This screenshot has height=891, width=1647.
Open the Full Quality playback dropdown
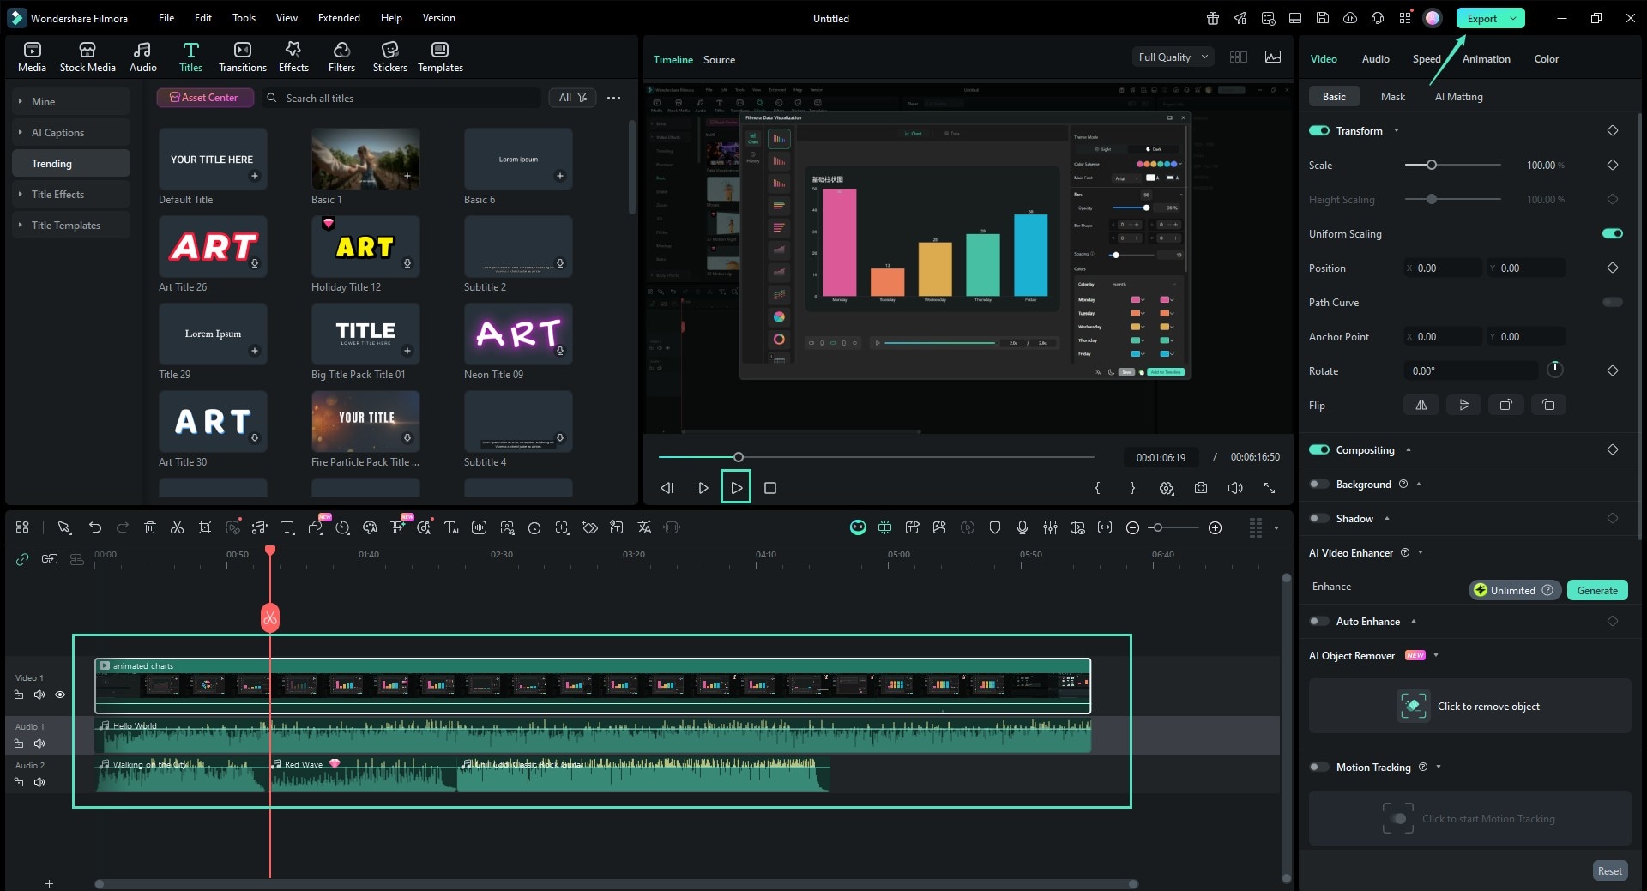tap(1173, 57)
